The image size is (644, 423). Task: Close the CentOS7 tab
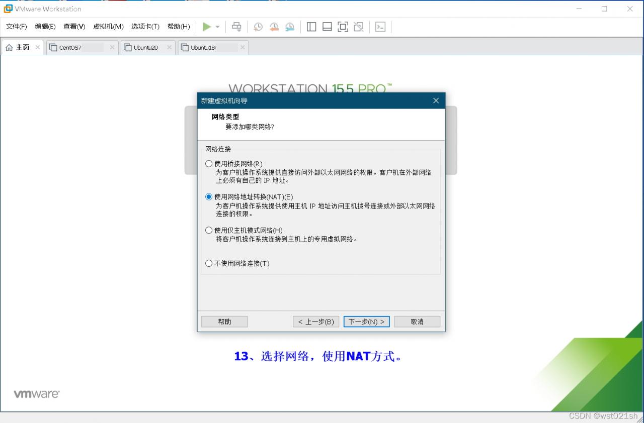pyautogui.click(x=112, y=47)
